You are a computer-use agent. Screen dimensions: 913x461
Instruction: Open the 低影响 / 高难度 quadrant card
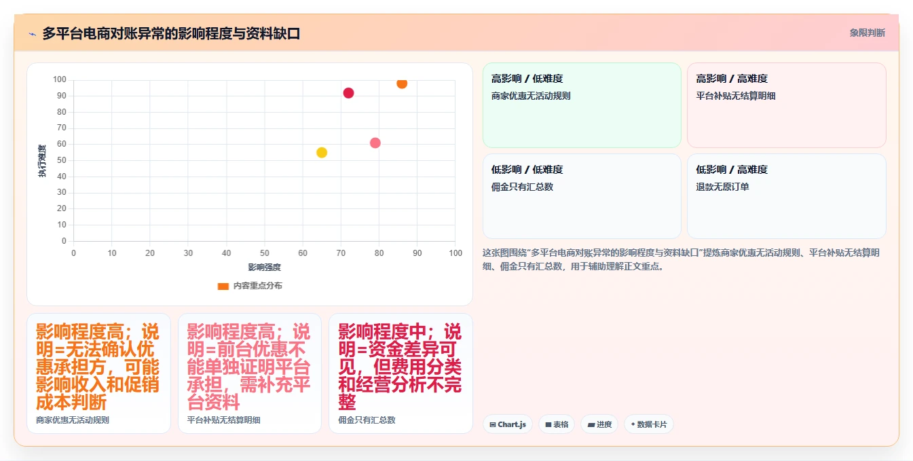coord(786,196)
